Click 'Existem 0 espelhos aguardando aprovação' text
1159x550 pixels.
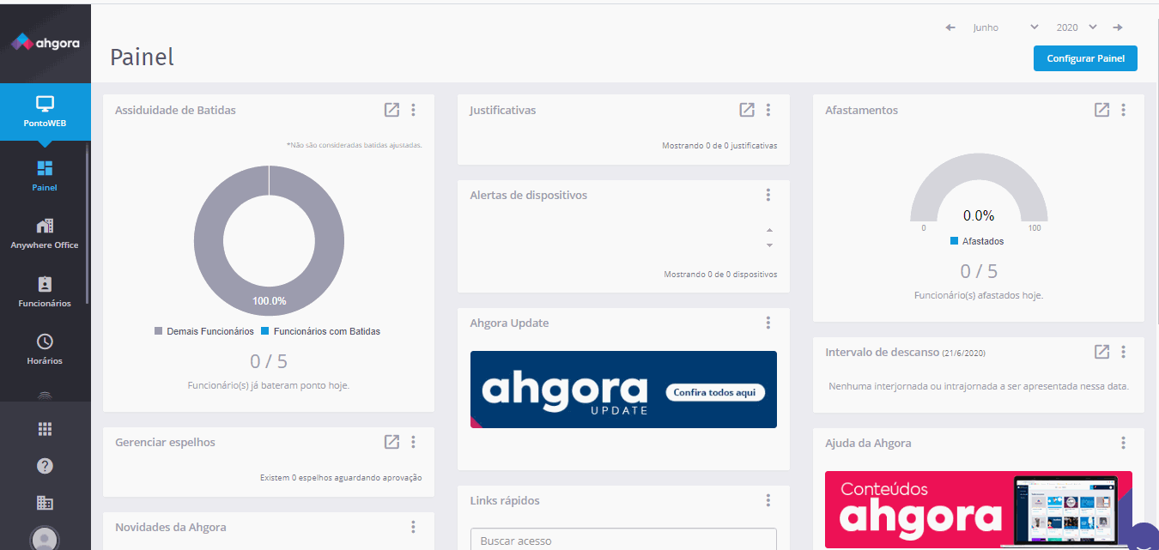click(341, 477)
